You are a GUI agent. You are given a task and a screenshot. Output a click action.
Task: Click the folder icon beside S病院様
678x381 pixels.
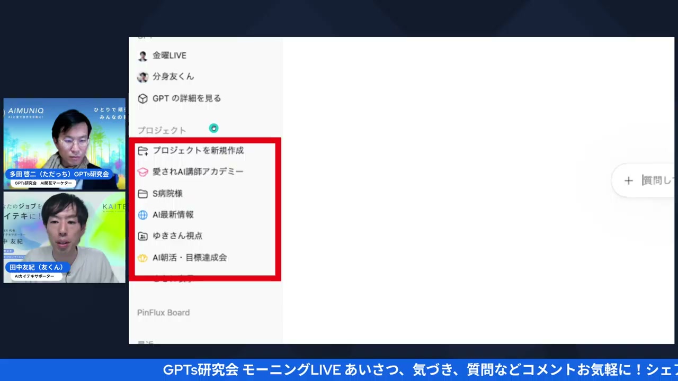pos(142,193)
